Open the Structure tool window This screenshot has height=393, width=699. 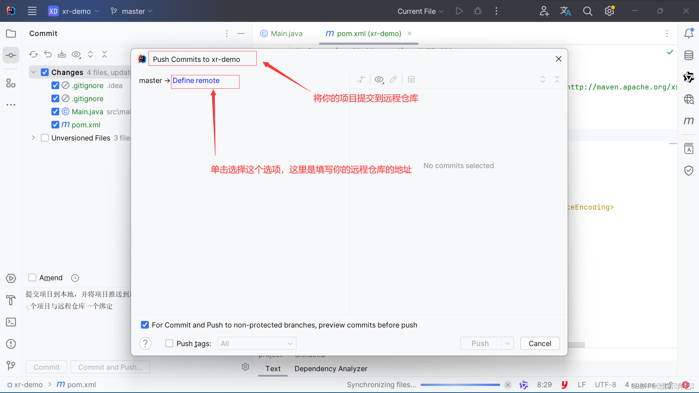11,83
